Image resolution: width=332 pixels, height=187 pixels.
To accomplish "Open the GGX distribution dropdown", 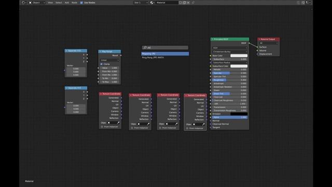I will (x=230, y=48).
